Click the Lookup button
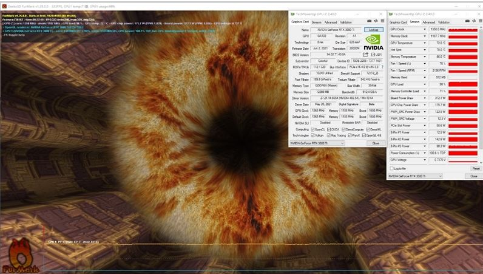The width and height of the screenshot is (483, 274). tap(374, 29)
